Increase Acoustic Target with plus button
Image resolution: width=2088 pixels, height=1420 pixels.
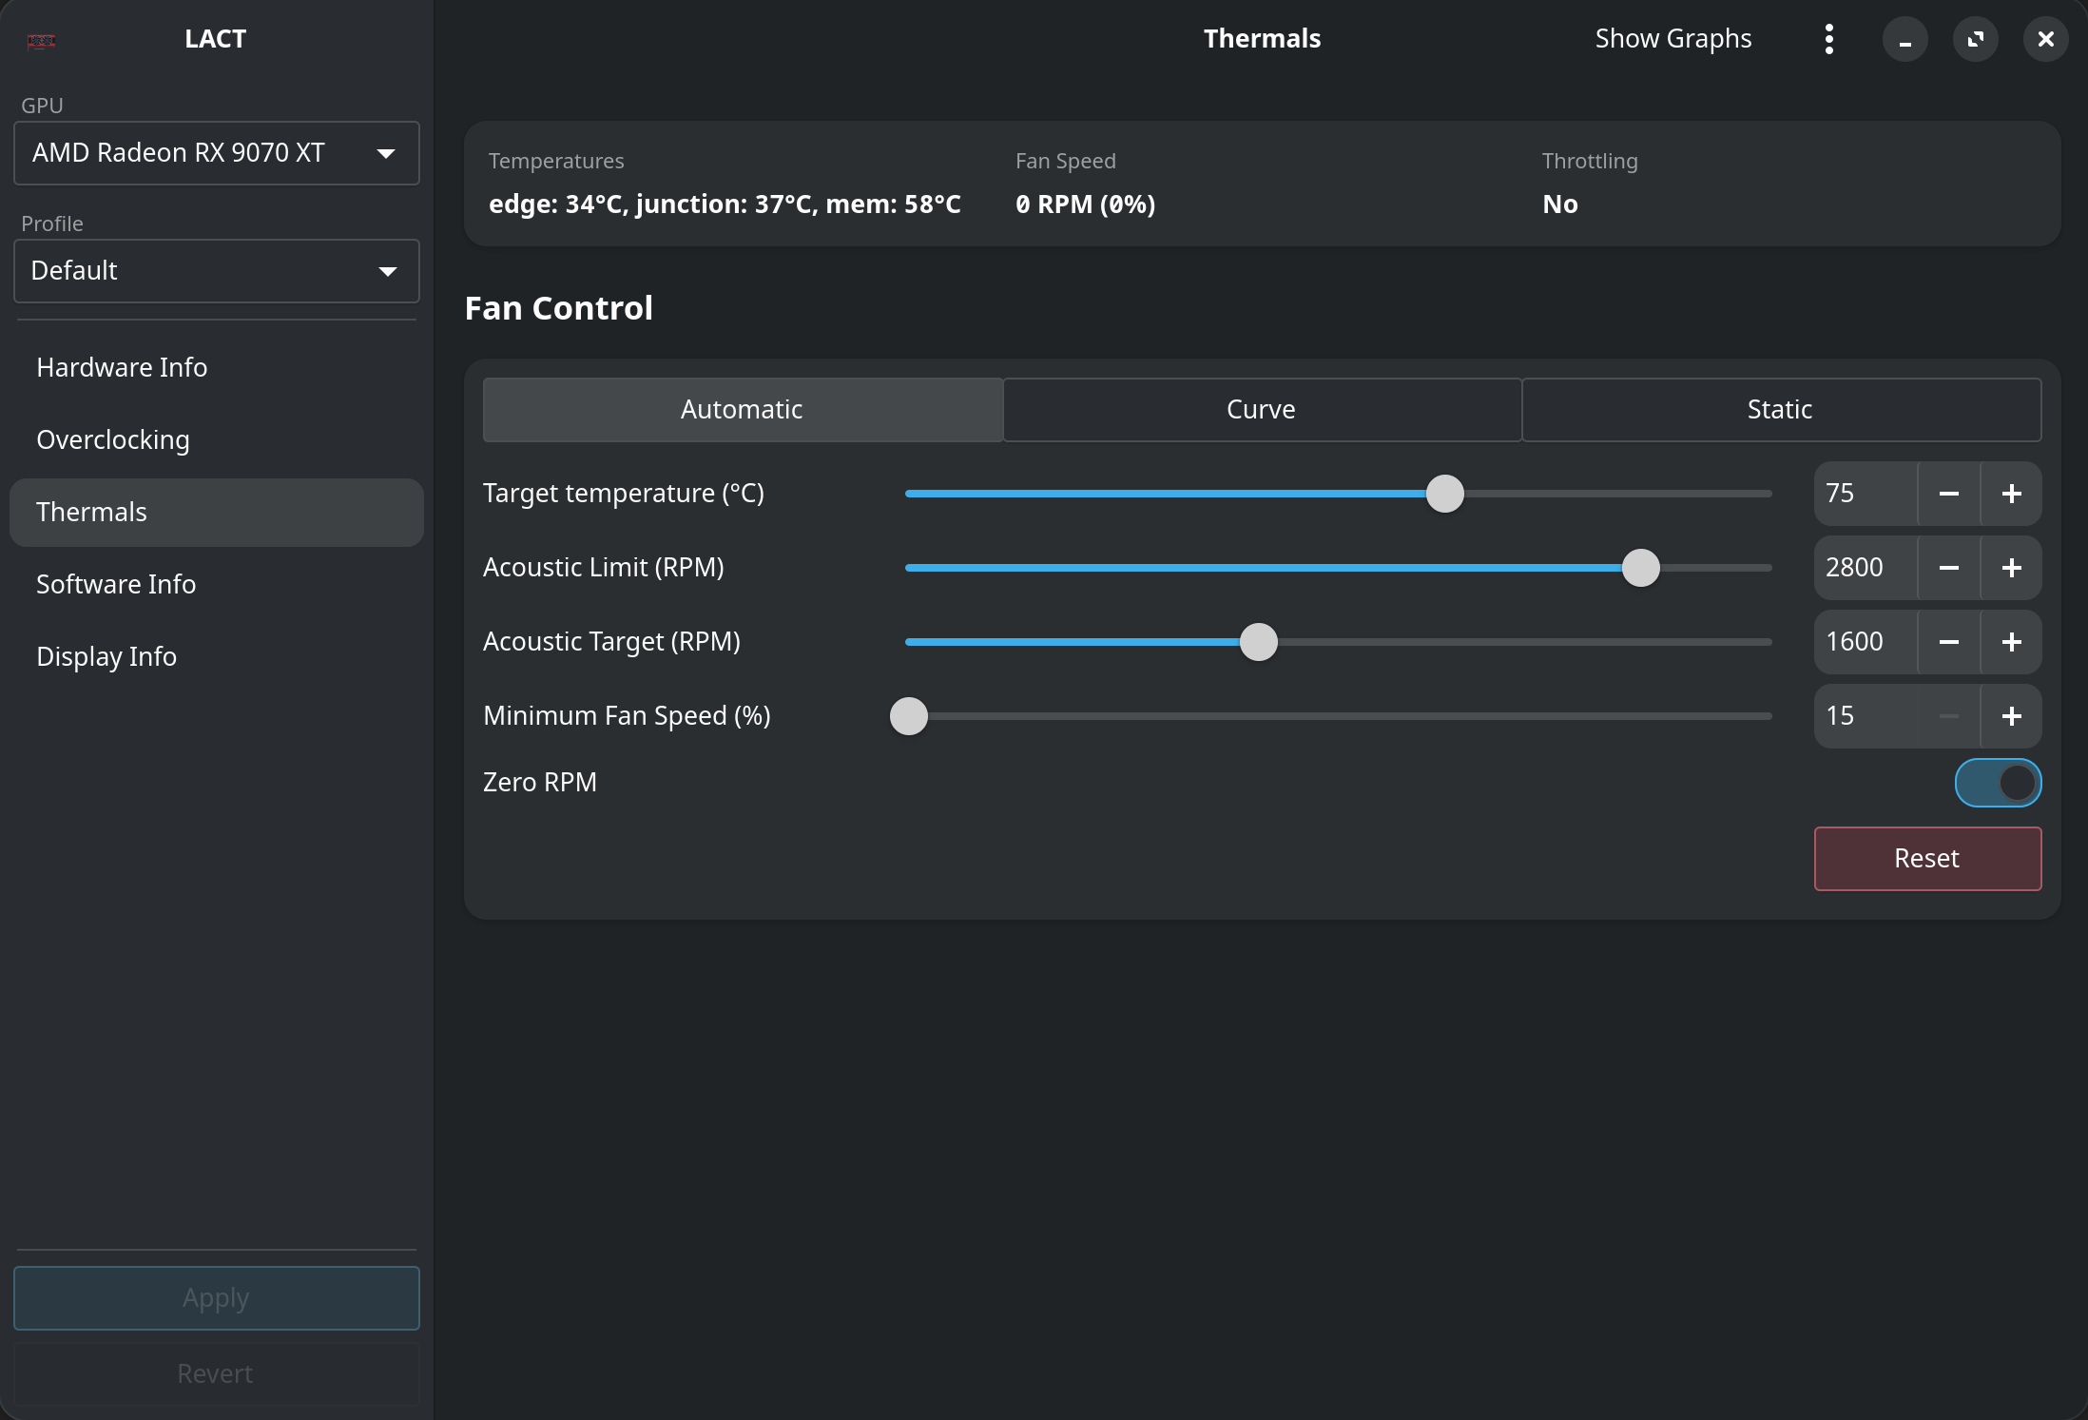tap(2011, 642)
